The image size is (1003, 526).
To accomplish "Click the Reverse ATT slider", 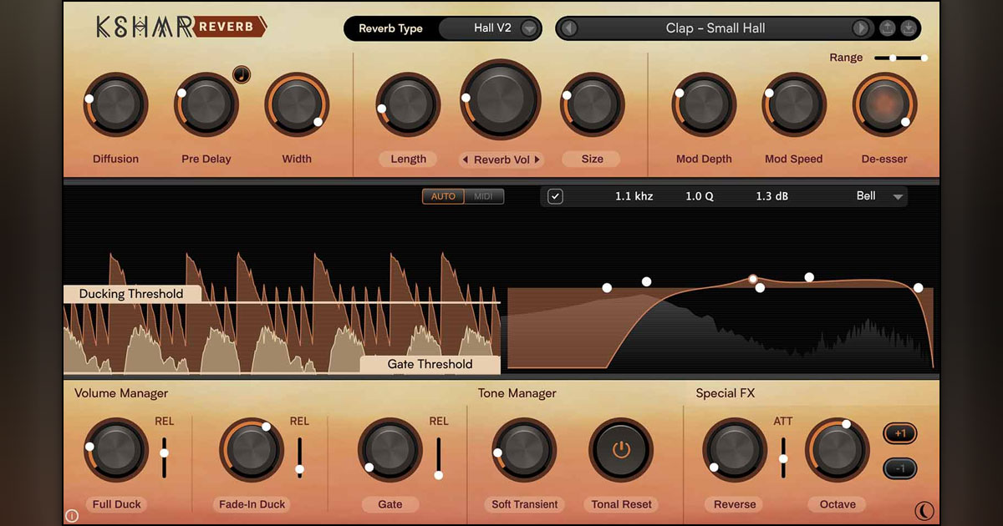I will pyautogui.click(x=783, y=457).
